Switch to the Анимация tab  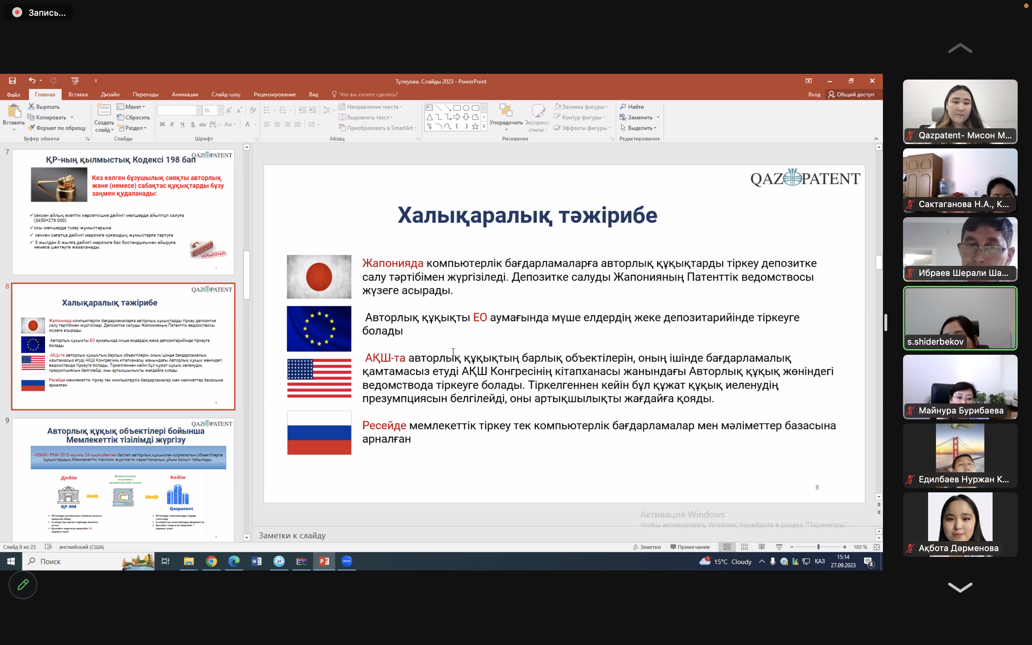[x=185, y=94]
